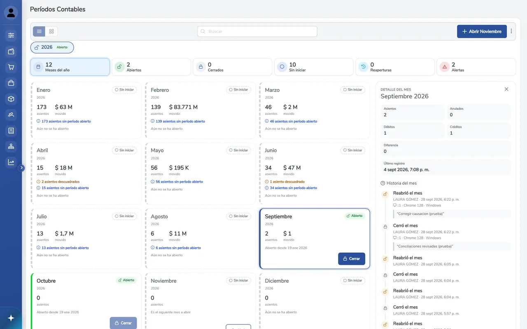This screenshot has width=527, height=329.
Task: Close the Detalle del mes panel
Action: [506, 89]
